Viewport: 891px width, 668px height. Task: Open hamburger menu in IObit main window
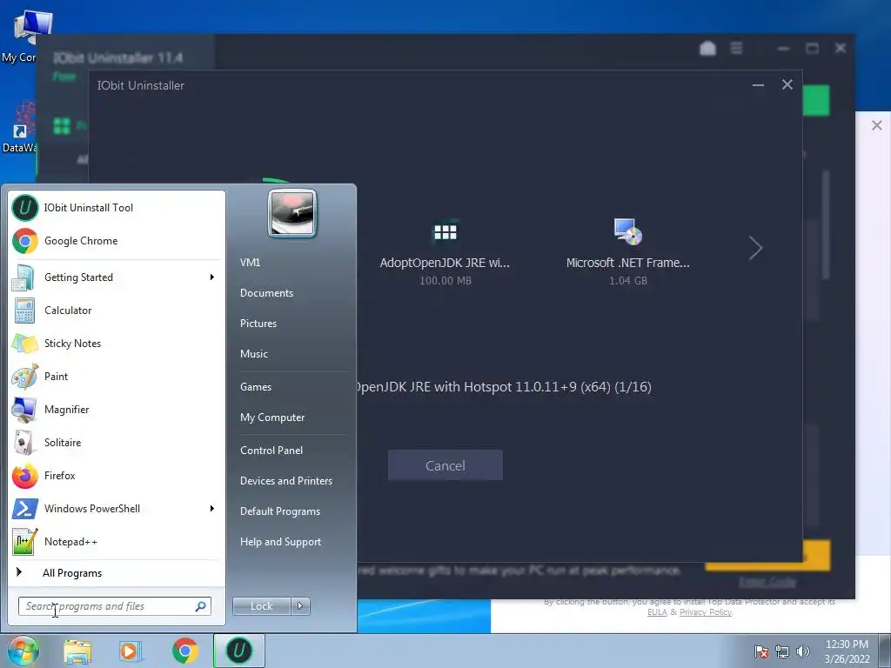tap(736, 49)
